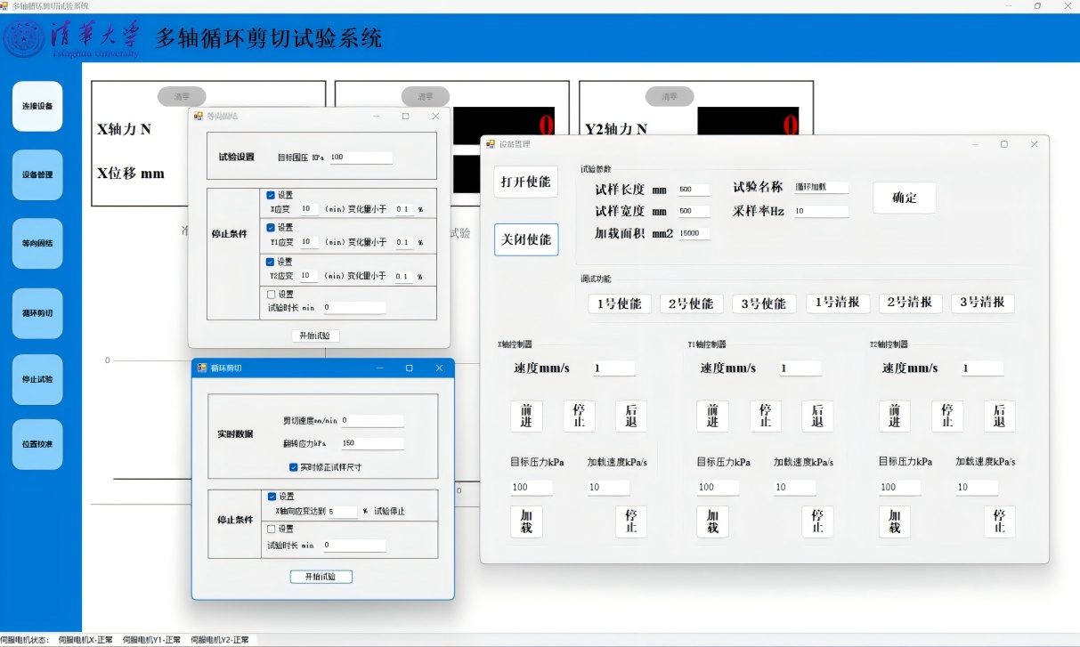Toggle the 设置 checkbox above X应变
Image resolution: width=1080 pixels, height=647 pixels.
[x=272, y=195]
